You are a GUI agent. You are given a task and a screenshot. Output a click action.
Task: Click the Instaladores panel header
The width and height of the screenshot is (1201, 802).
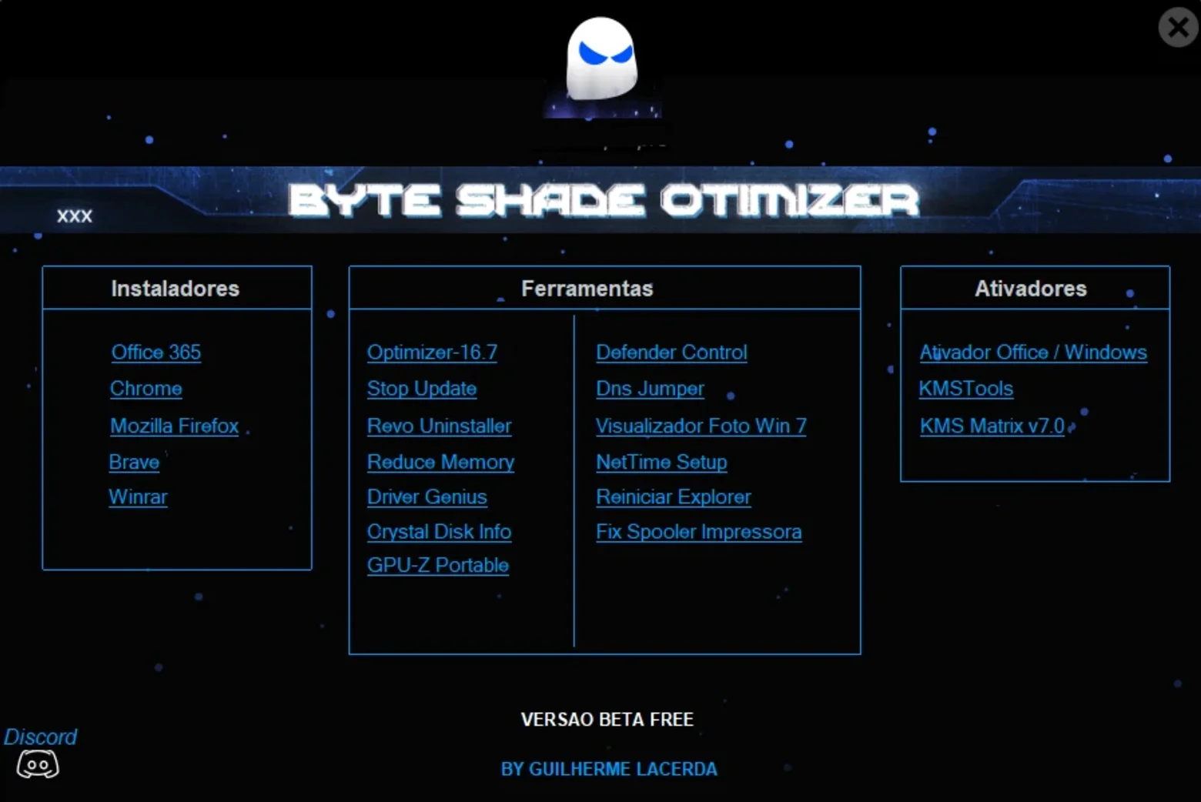coord(177,288)
